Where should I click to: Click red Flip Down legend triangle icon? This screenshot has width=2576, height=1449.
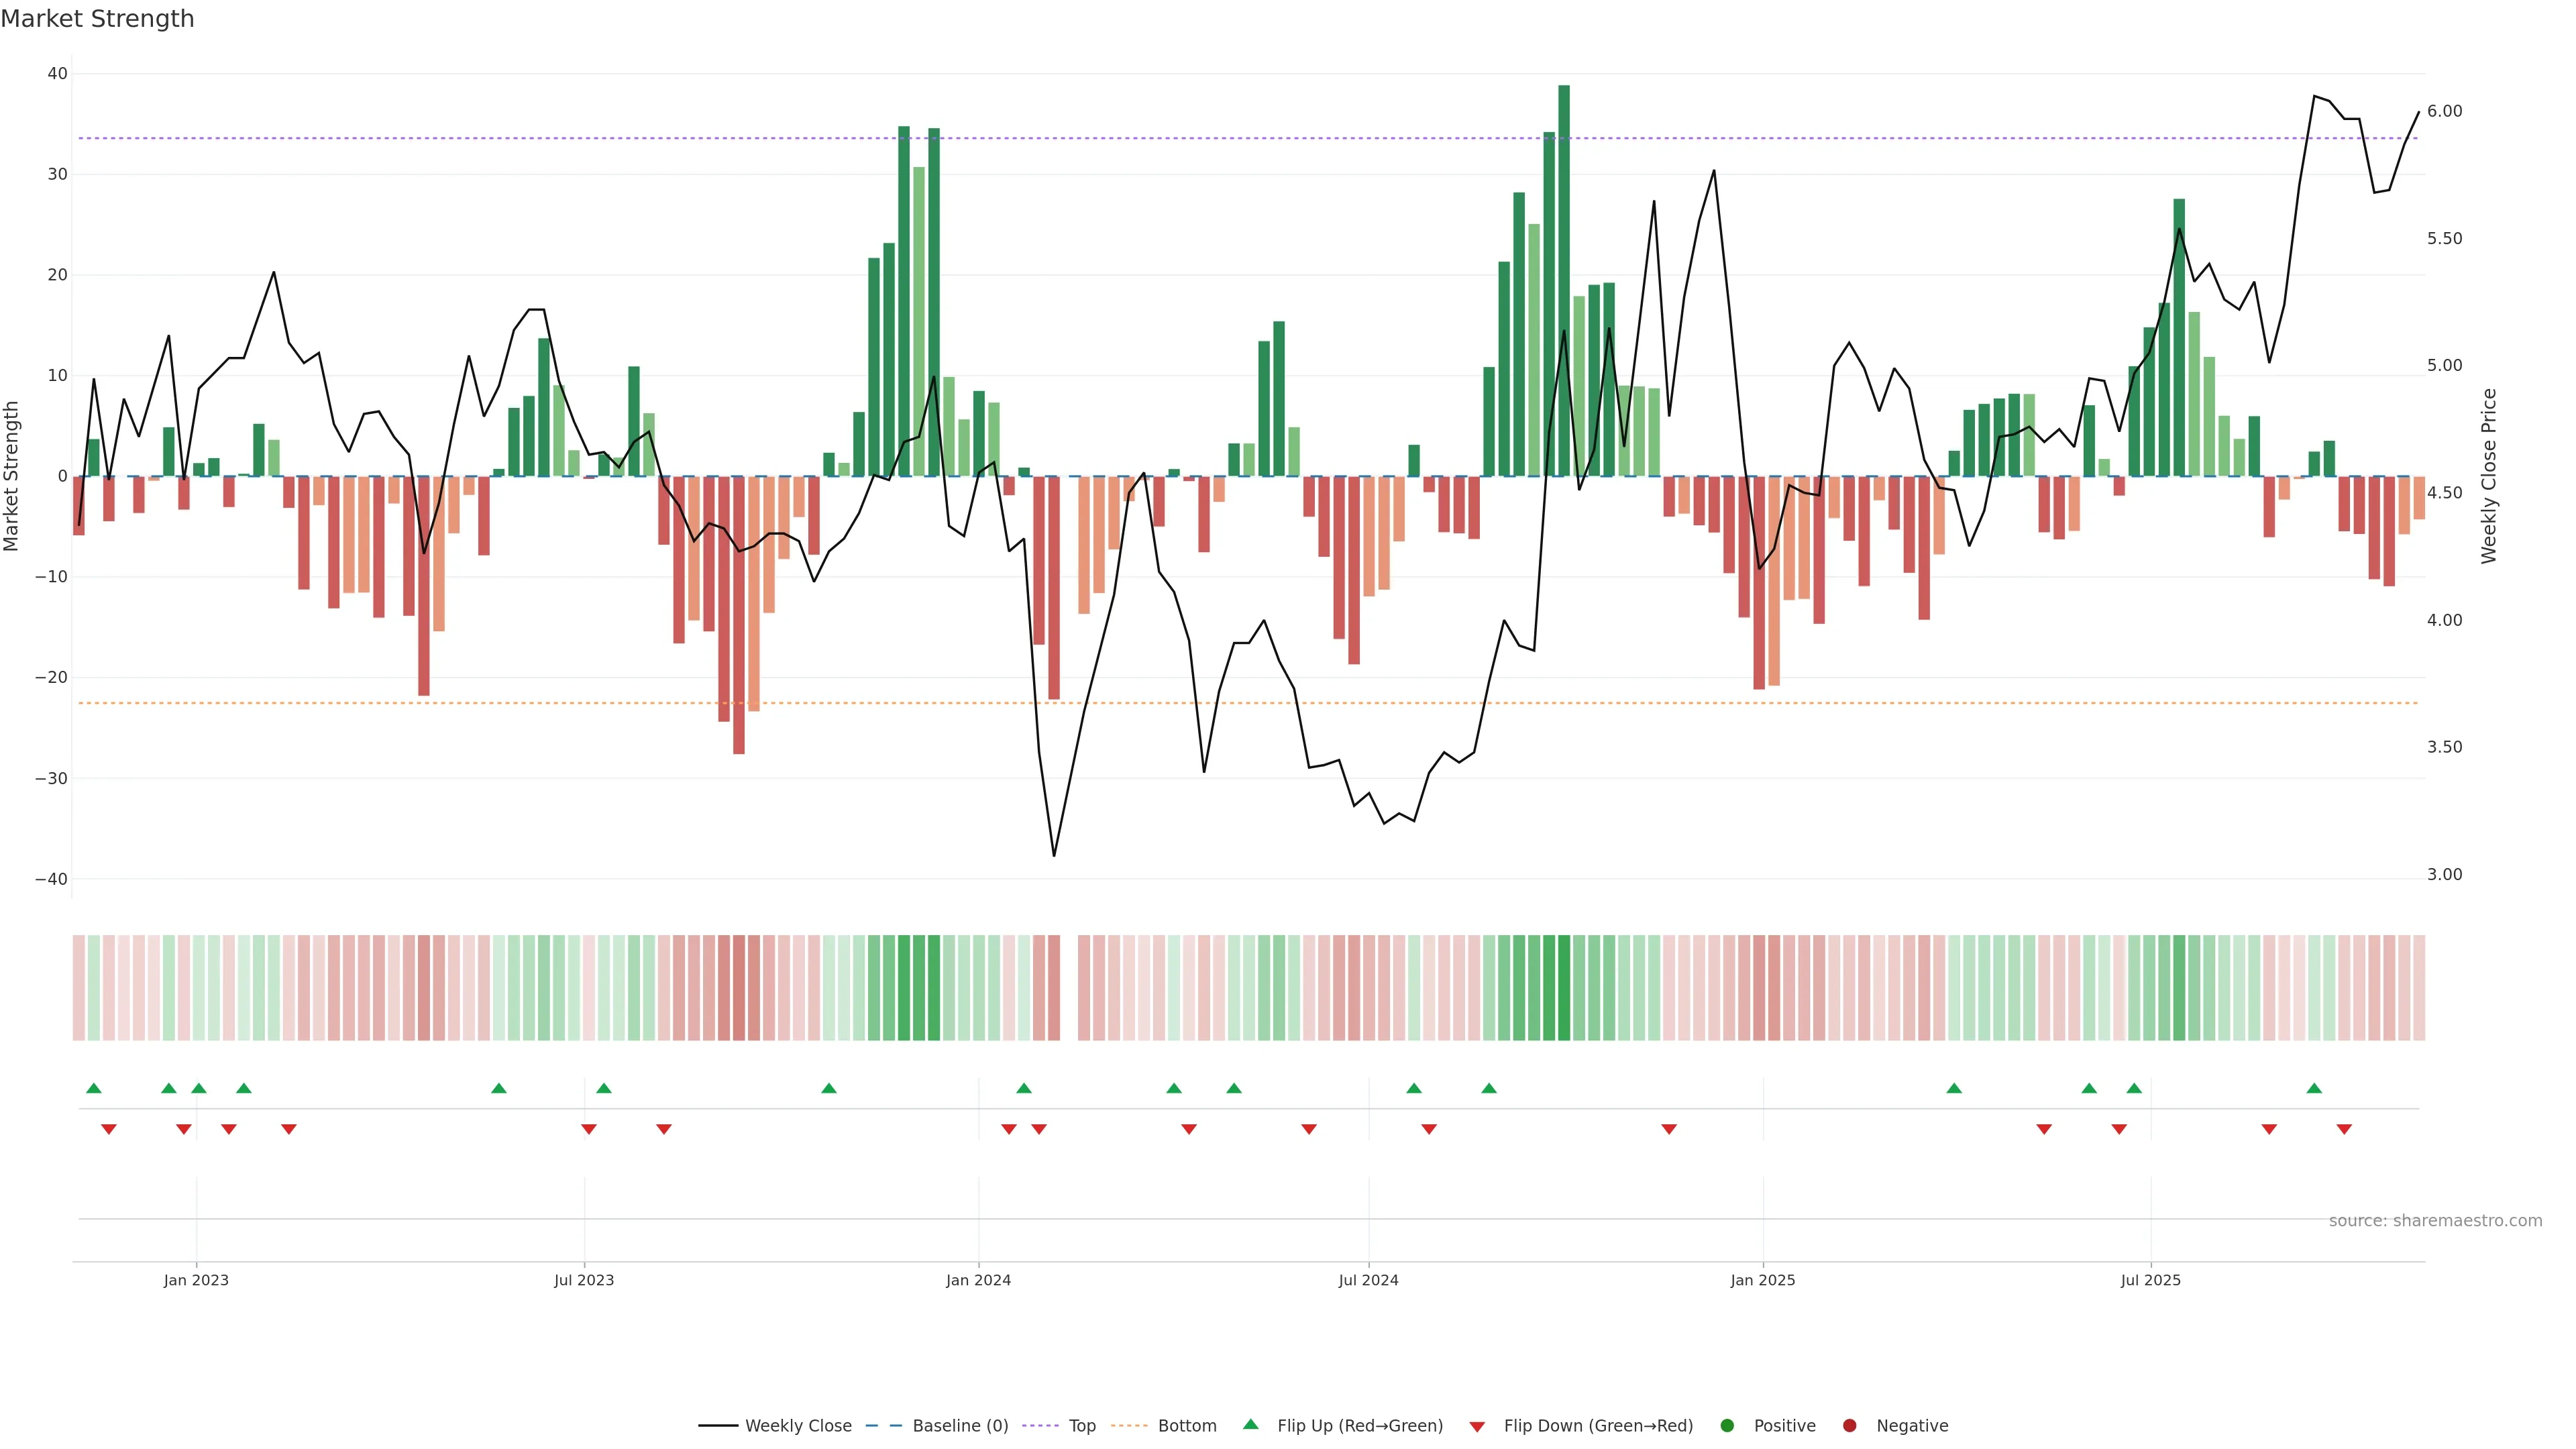[x=1477, y=1427]
